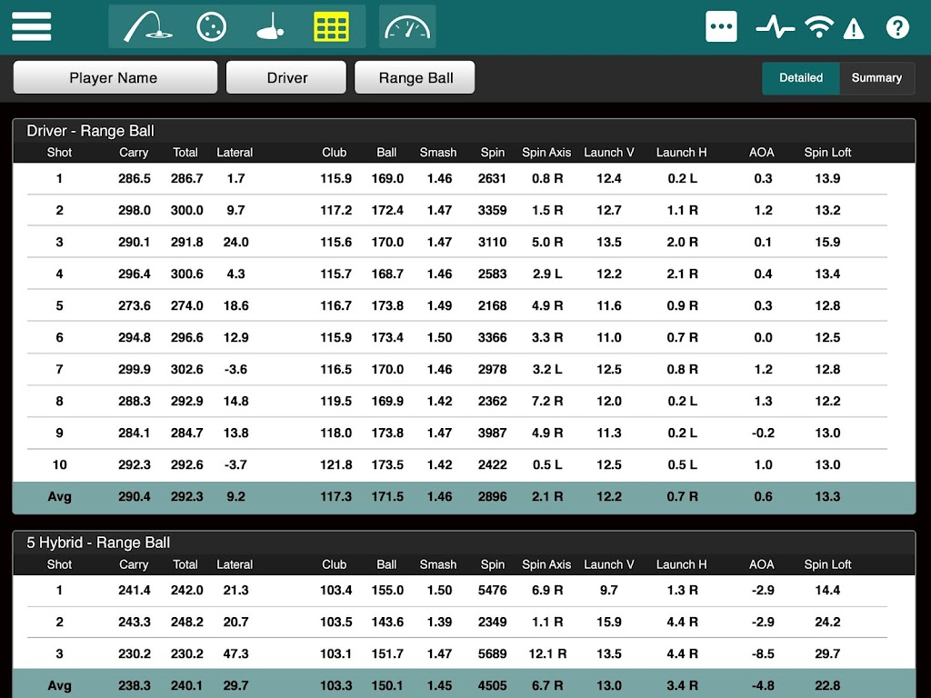Change the club with Driver button
931x698 pixels.
coord(286,78)
